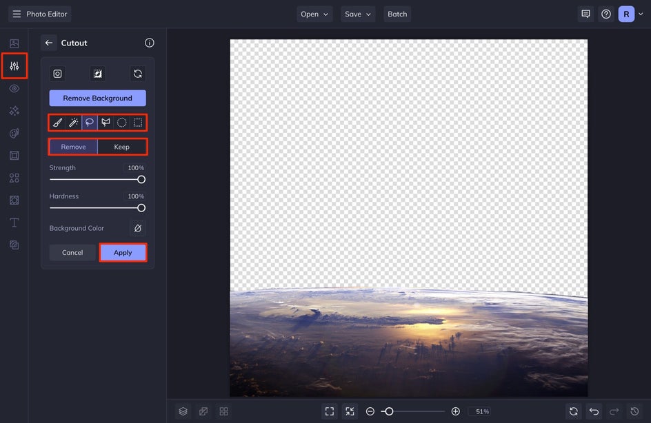This screenshot has width=651, height=423.
Task: Expand the Save dropdown menu
Action: (357, 14)
